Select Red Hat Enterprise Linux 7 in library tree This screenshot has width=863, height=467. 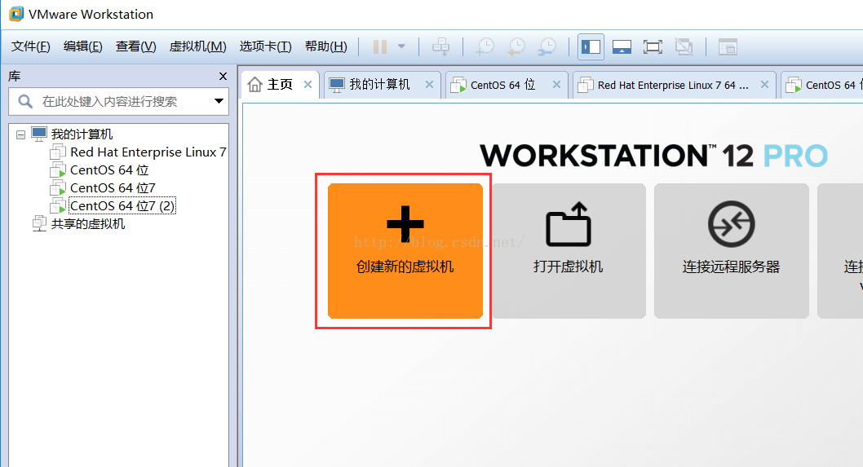click(148, 152)
